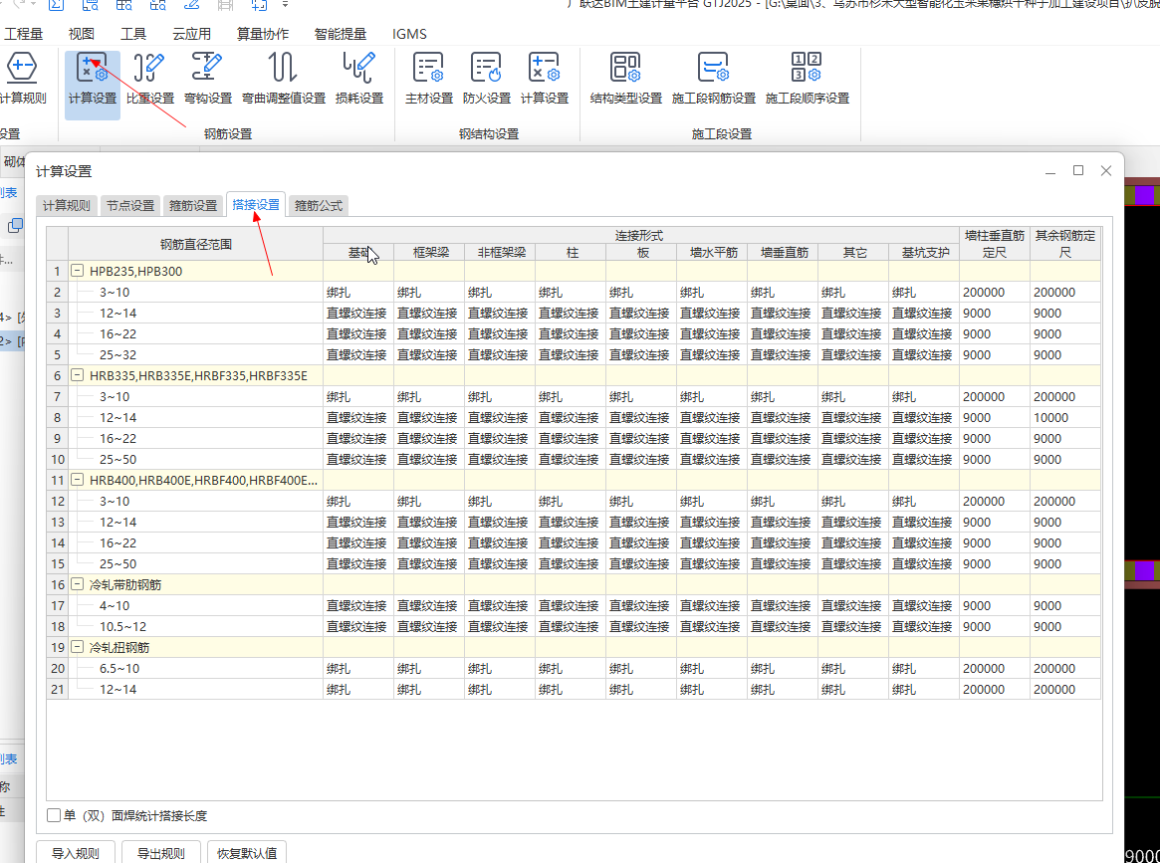Switch to the 节点设置 tab
Image resolution: width=1160 pixels, height=863 pixels.
click(130, 206)
